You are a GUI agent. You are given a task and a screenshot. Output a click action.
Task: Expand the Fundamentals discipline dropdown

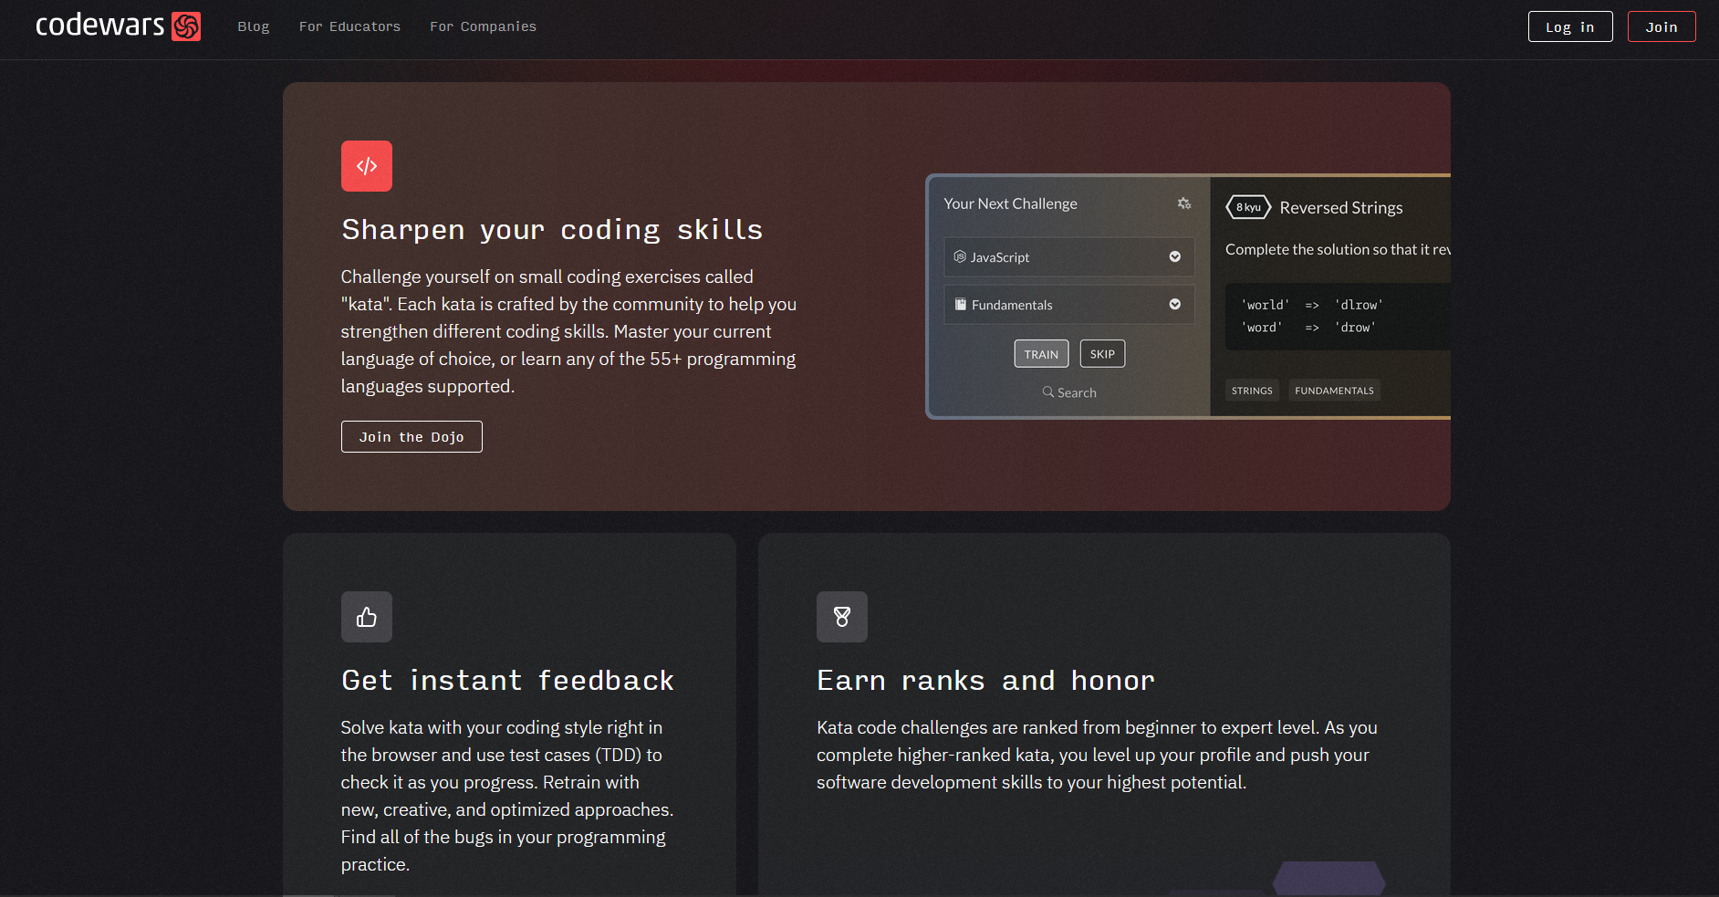pyautogui.click(x=1174, y=304)
